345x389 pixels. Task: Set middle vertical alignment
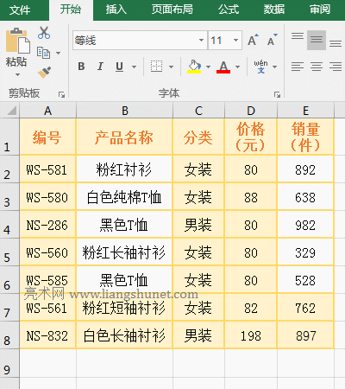pos(317,40)
